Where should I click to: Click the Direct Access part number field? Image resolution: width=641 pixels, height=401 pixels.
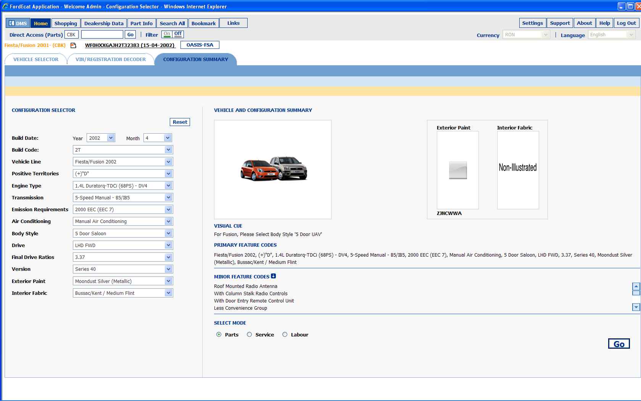pos(102,35)
